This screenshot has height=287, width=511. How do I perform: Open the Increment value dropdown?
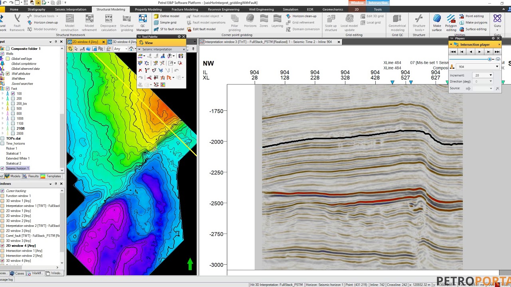tap(491, 75)
